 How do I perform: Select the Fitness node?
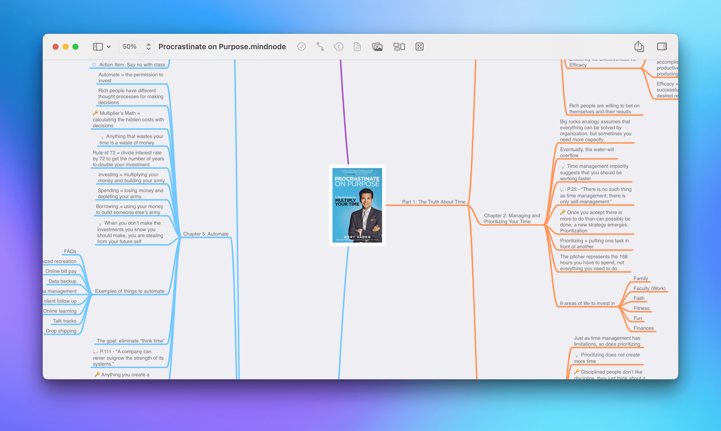[x=641, y=308]
